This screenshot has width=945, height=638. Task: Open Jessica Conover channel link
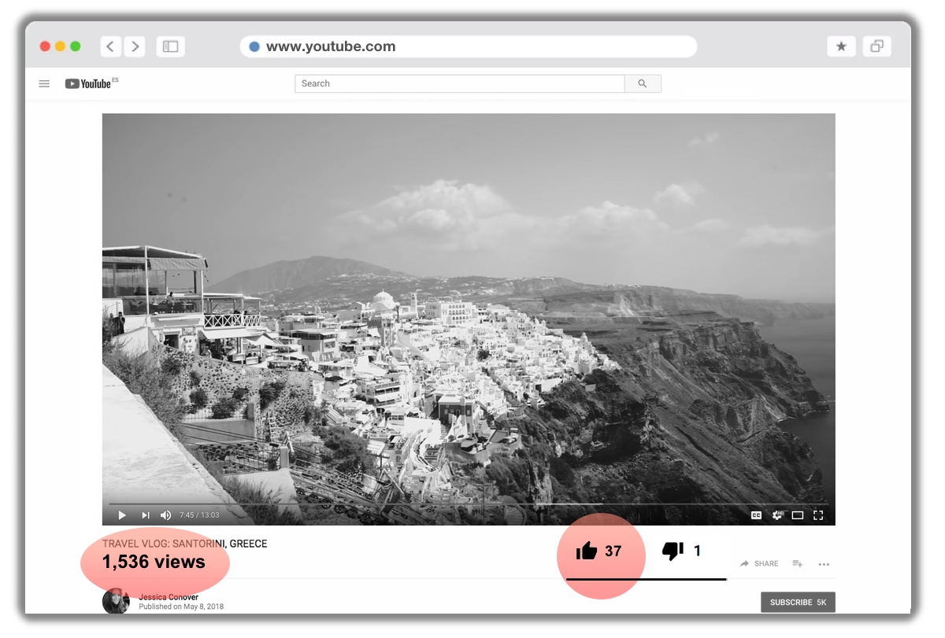(168, 597)
